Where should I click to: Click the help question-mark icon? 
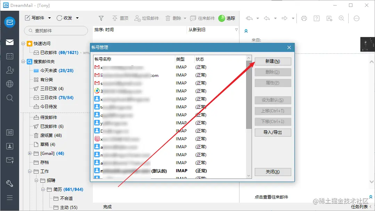316,18
